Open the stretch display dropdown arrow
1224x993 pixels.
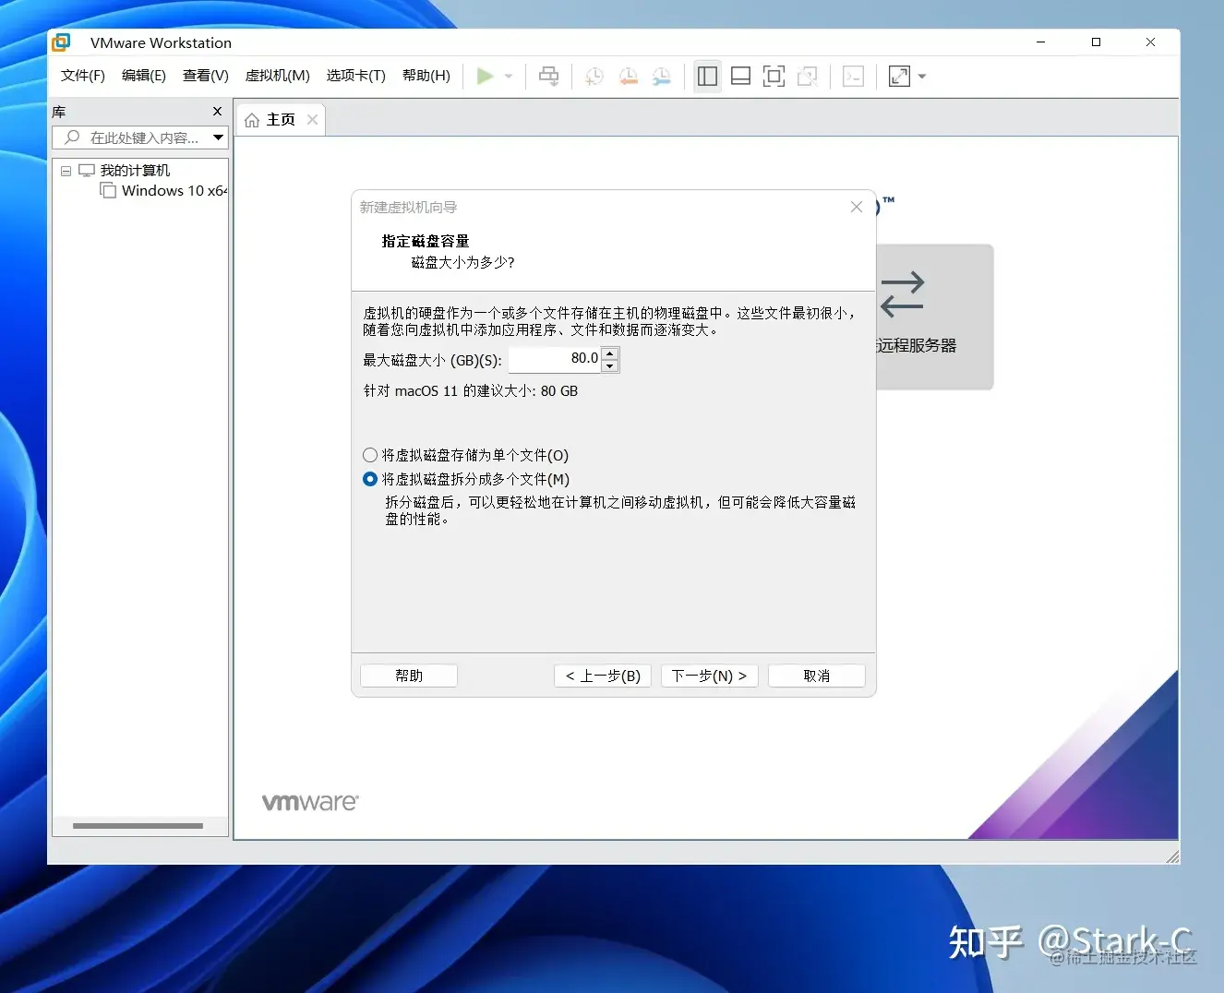(922, 77)
